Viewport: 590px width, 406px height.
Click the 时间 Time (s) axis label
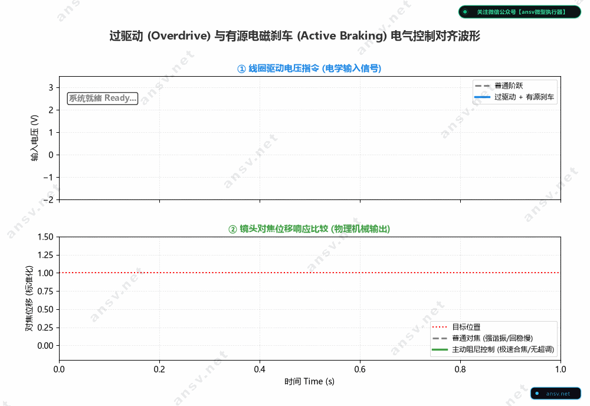[309, 382]
